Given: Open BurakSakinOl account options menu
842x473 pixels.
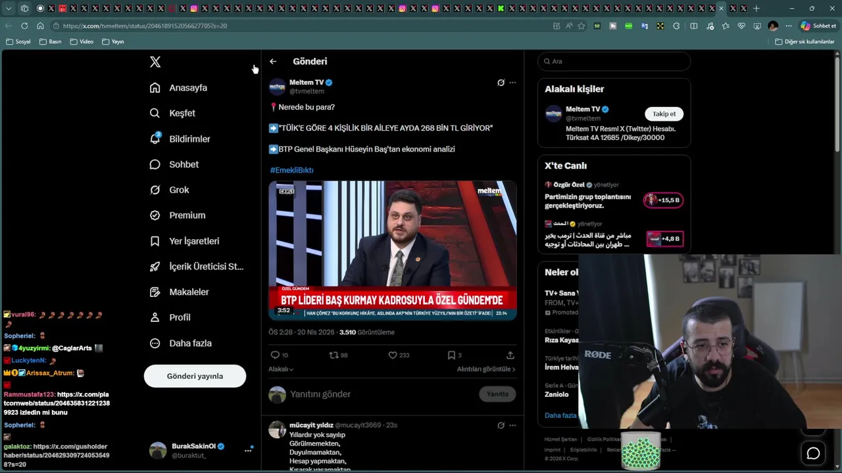Looking at the screenshot, I should pyautogui.click(x=248, y=450).
